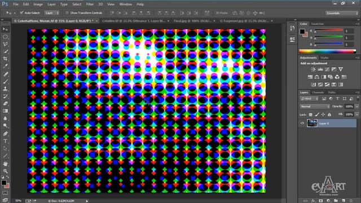Select the Polygonal Lasso tool
This screenshot has width=361, height=203.
coord(5,44)
